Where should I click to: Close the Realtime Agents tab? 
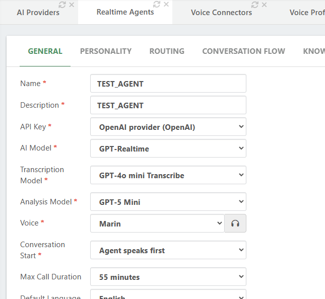[x=166, y=4]
